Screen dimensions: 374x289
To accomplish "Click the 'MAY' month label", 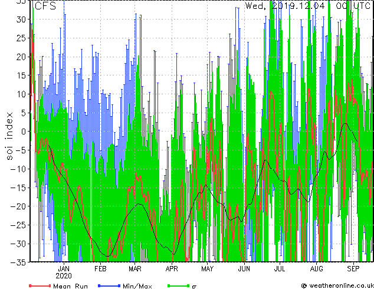I will pyautogui.click(x=207, y=269).
